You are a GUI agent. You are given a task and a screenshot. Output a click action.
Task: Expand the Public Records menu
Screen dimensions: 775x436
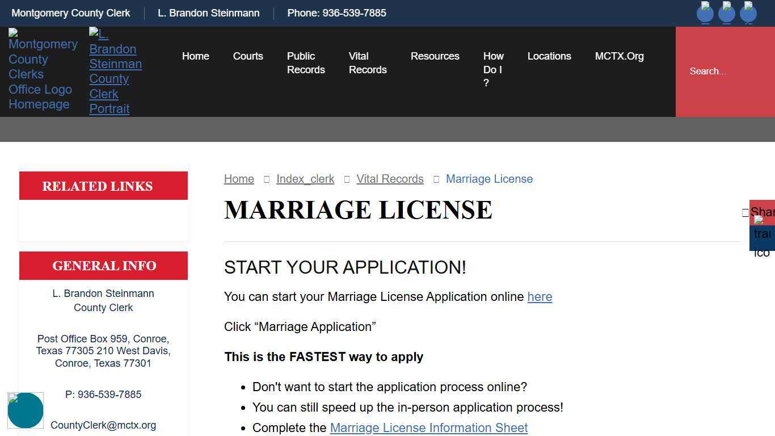[306, 62]
